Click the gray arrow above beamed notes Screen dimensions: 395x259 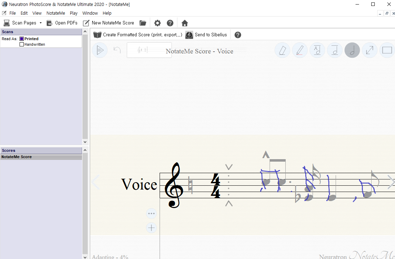tap(266, 154)
